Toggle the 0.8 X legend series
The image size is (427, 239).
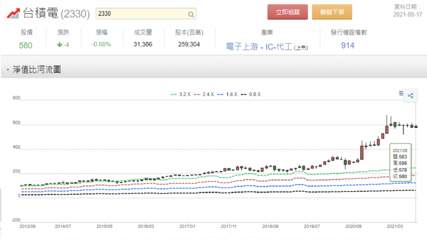[251, 94]
